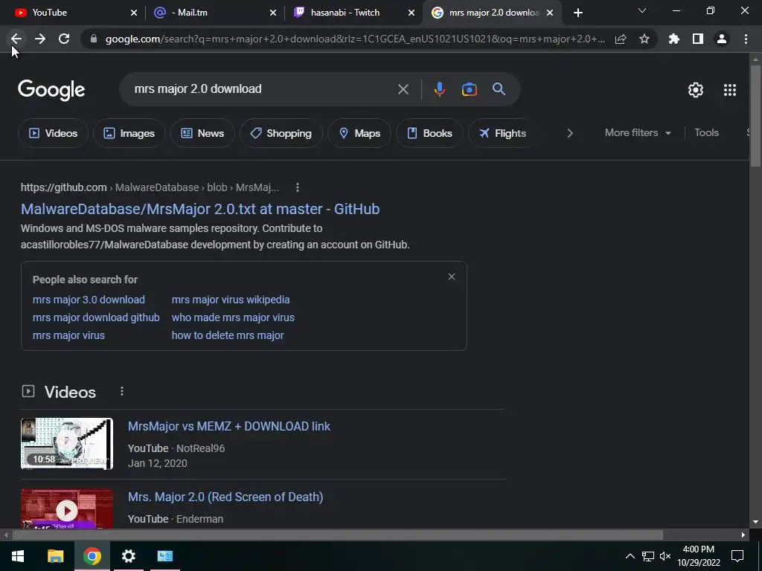Viewport: 762px width, 571px height.
Task: Open the Windows Start menu
Action: pos(18,556)
